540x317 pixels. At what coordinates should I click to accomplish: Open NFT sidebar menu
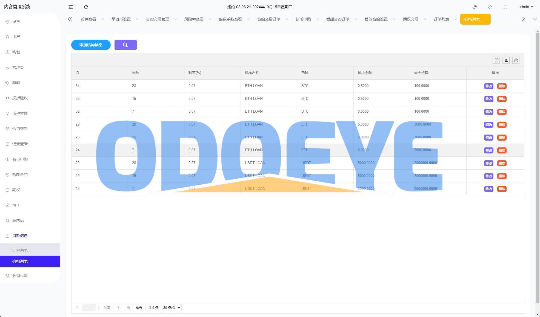click(x=30, y=205)
